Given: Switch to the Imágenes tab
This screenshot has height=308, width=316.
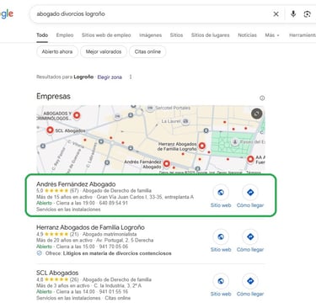Looking at the screenshot, I should [x=150, y=35].
